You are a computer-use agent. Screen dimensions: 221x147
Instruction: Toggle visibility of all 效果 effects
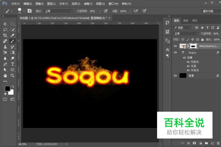[x=184, y=58]
